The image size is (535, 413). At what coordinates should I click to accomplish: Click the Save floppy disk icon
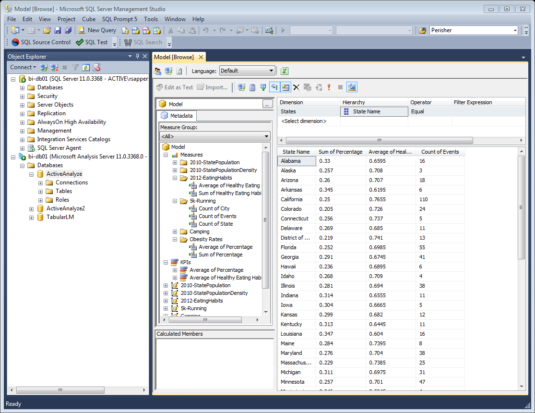tap(58, 30)
